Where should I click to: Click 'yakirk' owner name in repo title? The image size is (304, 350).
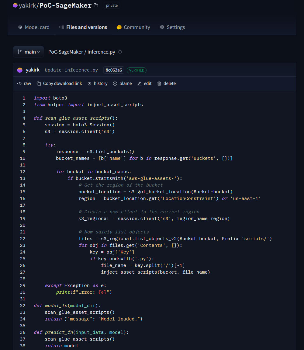27,5
